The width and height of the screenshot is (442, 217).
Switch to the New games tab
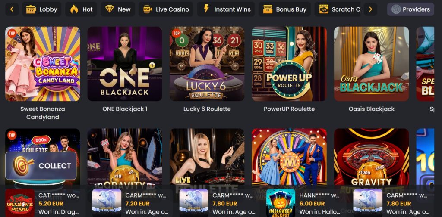point(117,9)
